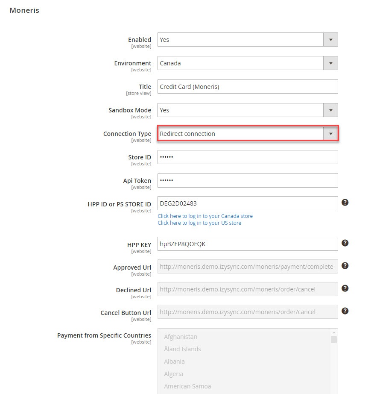Pick Algeria in the countries list
This screenshot has height=394, width=371.
tap(173, 374)
